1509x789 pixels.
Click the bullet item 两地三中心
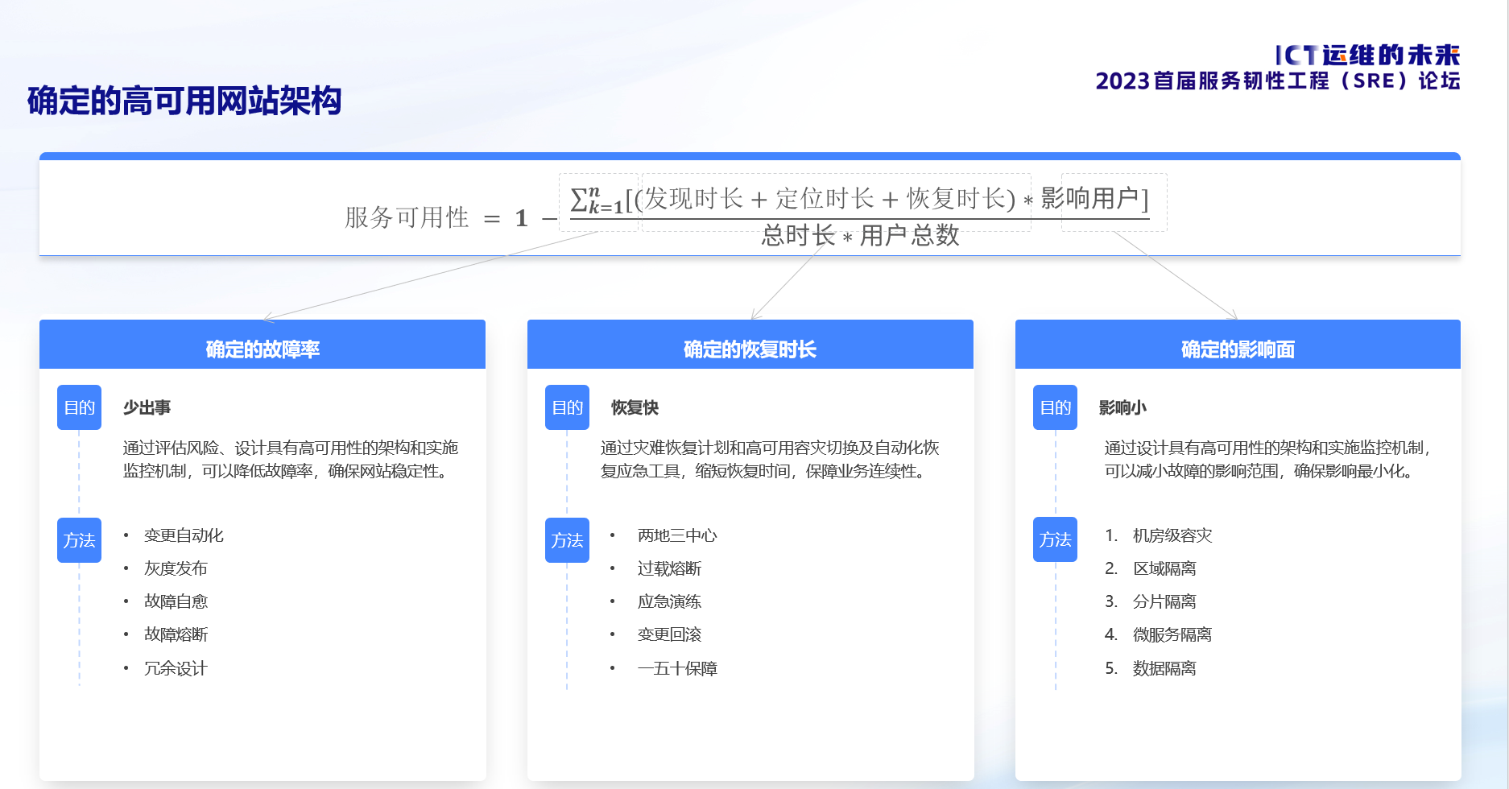tap(677, 535)
